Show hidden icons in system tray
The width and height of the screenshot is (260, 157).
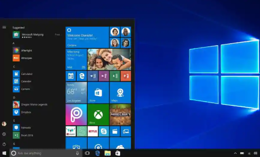(235, 153)
